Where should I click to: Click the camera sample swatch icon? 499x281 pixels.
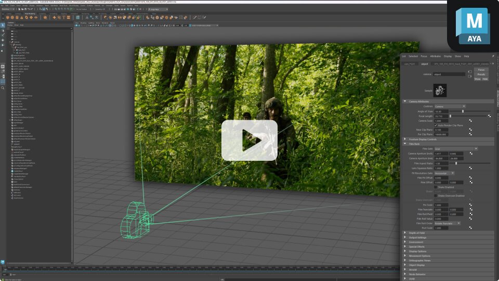440,90
